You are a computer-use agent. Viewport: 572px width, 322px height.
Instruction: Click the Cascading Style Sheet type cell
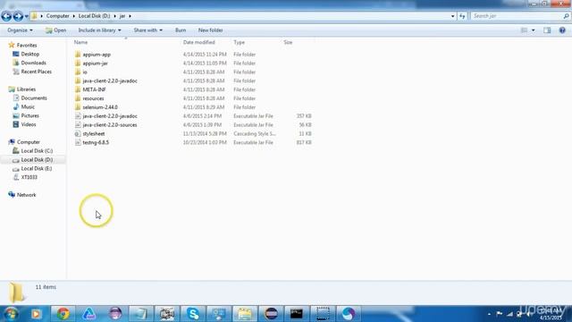[x=255, y=133]
